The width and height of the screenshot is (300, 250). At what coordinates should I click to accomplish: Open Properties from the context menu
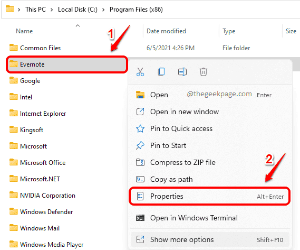[x=210, y=196]
